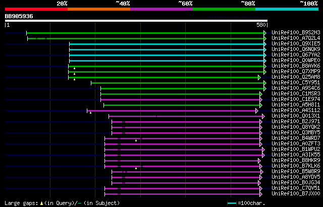Open the UniRef100_Q67YA2 entry label
Image resolution: width=323 pixels, height=207 pixels.
(x=296, y=55)
